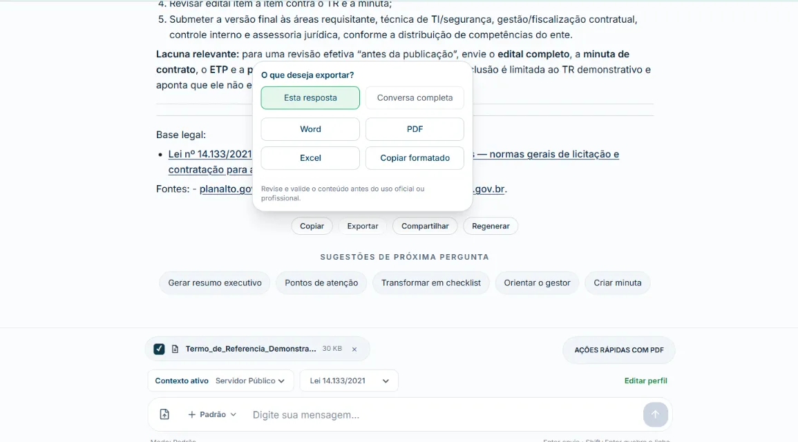Export as Excel spreadsheet

(x=310, y=158)
